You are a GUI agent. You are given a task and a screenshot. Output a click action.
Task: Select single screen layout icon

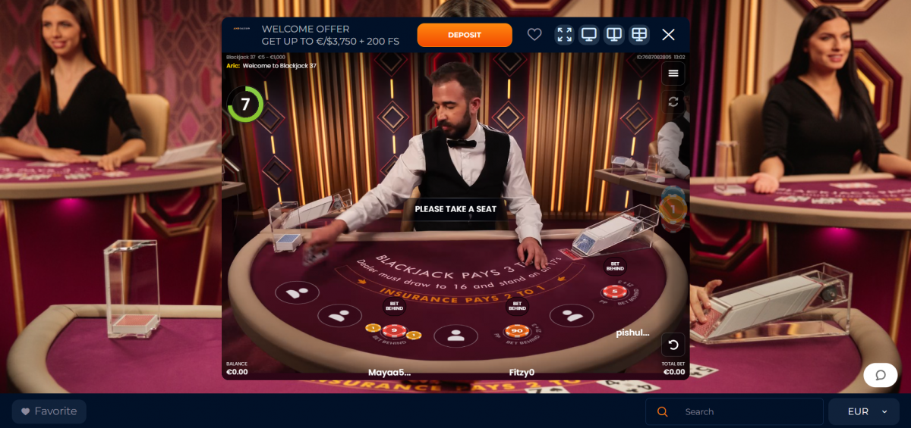click(588, 35)
